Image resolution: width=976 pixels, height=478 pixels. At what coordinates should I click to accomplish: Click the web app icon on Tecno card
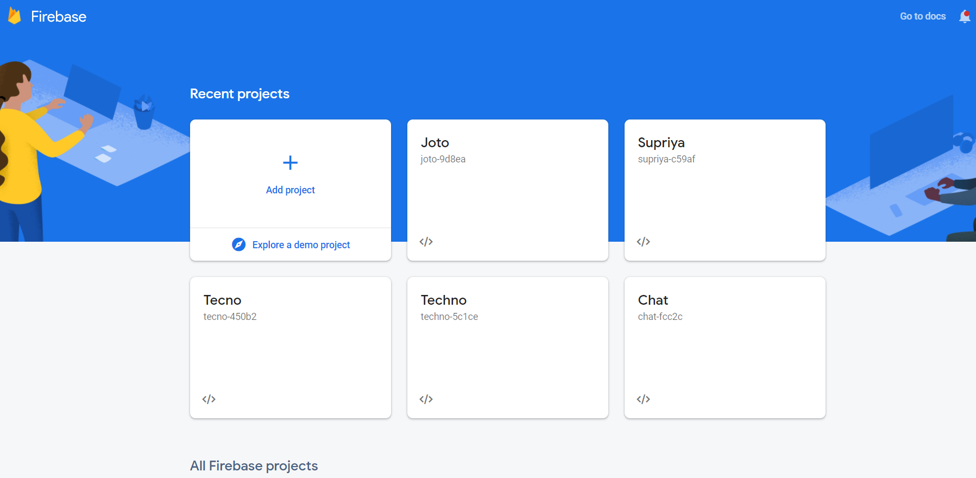tap(209, 399)
